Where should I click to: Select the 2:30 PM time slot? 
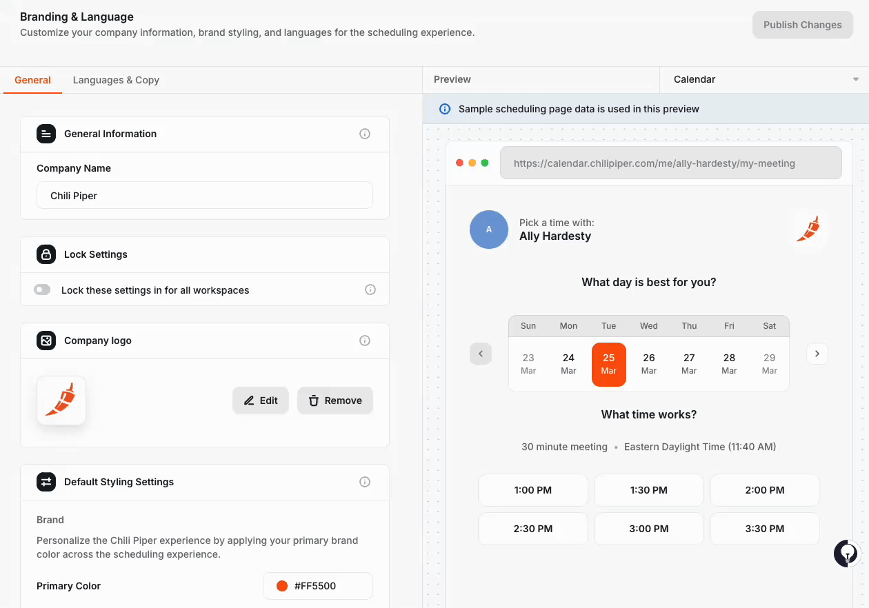coord(533,529)
